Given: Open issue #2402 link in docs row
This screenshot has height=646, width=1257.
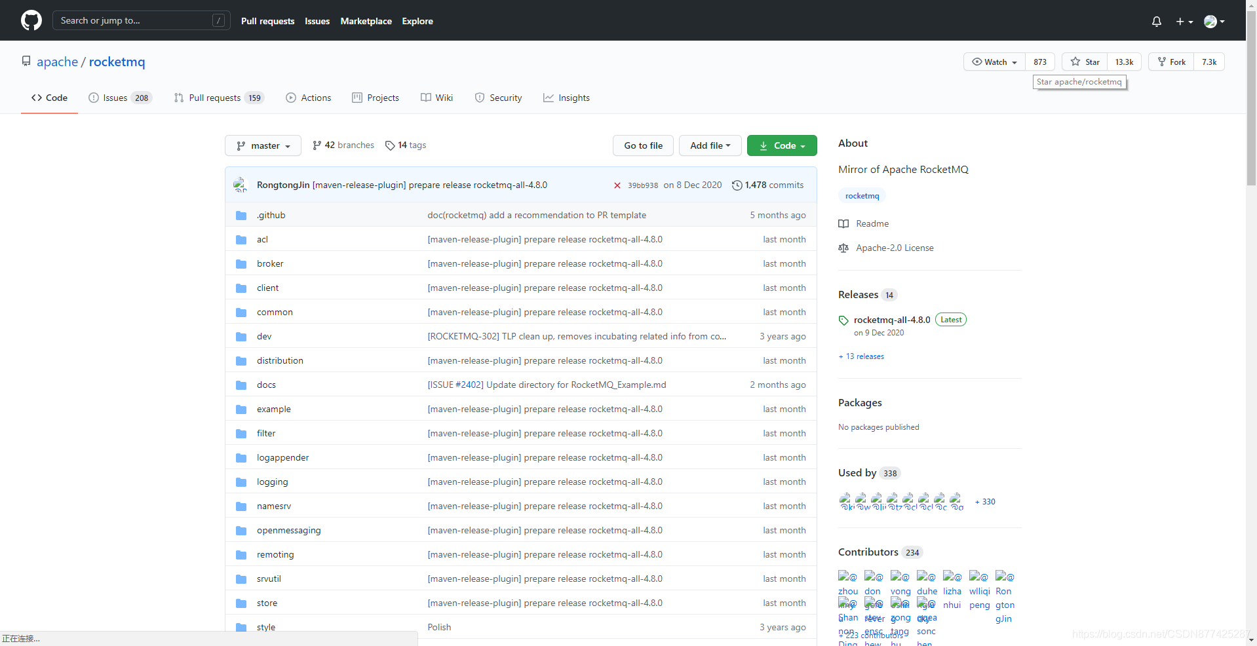Looking at the screenshot, I should click(x=469, y=385).
